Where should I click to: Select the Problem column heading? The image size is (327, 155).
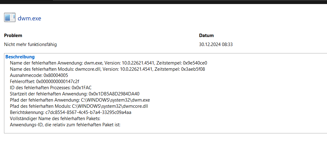[13, 36]
